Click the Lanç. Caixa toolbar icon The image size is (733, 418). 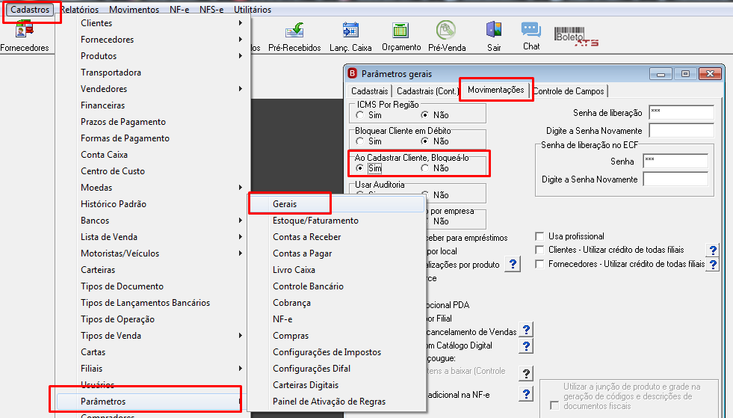tap(350, 37)
